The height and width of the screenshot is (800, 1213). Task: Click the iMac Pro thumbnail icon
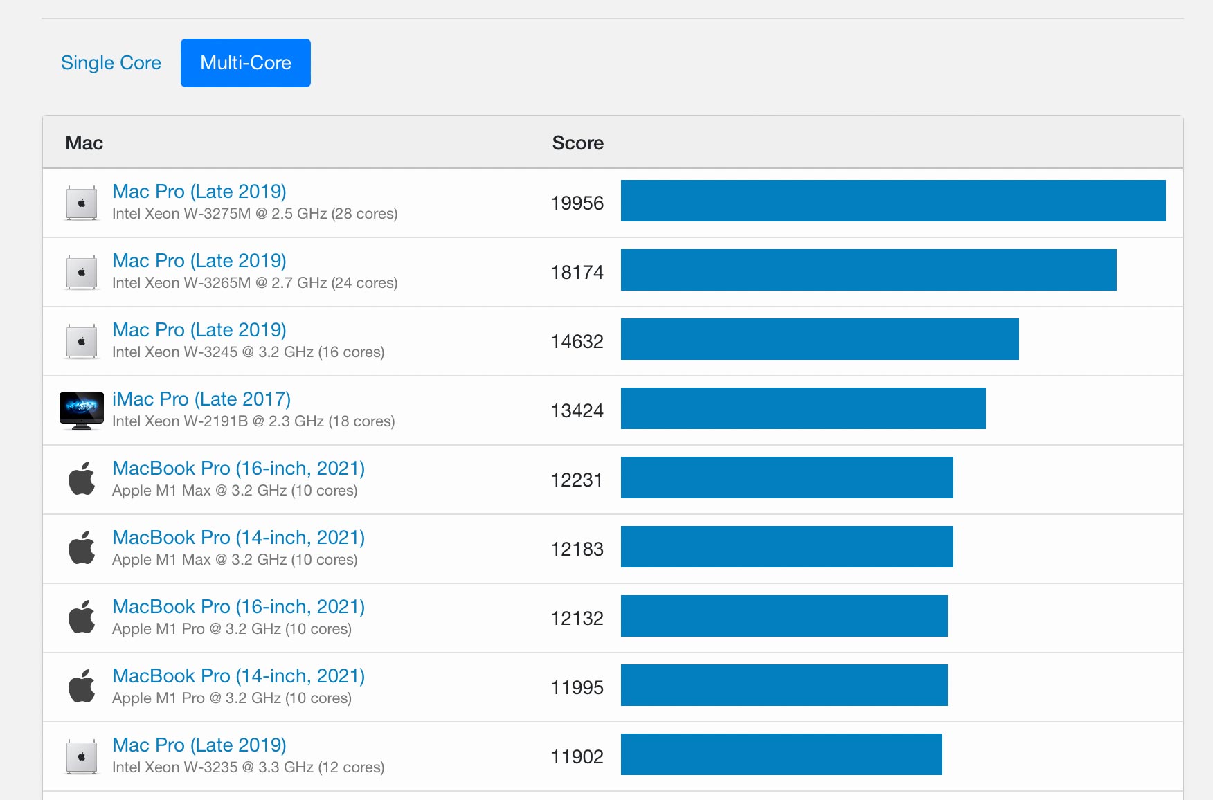82,411
